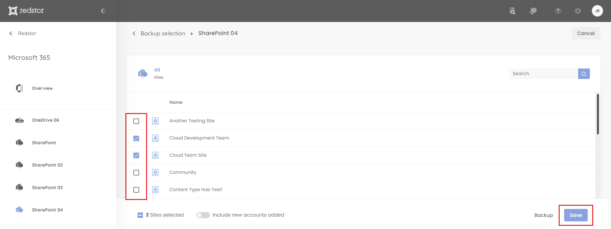Click the Cancel button
Viewport: 611px width, 229px height.
tap(586, 33)
